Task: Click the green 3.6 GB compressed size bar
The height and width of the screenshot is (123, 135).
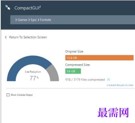Action: (73, 71)
